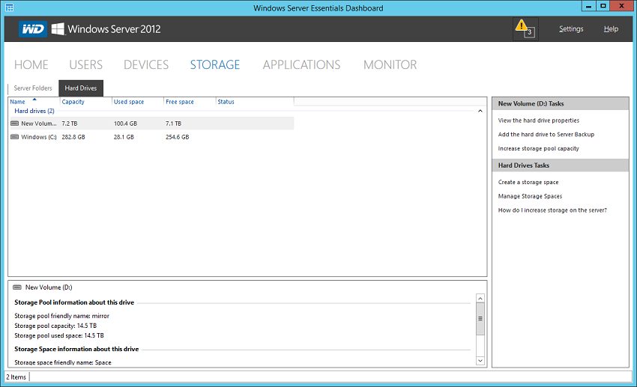Image resolution: width=637 pixels, height=387 pixels.
Task: Click the 7.1 TB free space cell
Action: (x=173, y=124)
